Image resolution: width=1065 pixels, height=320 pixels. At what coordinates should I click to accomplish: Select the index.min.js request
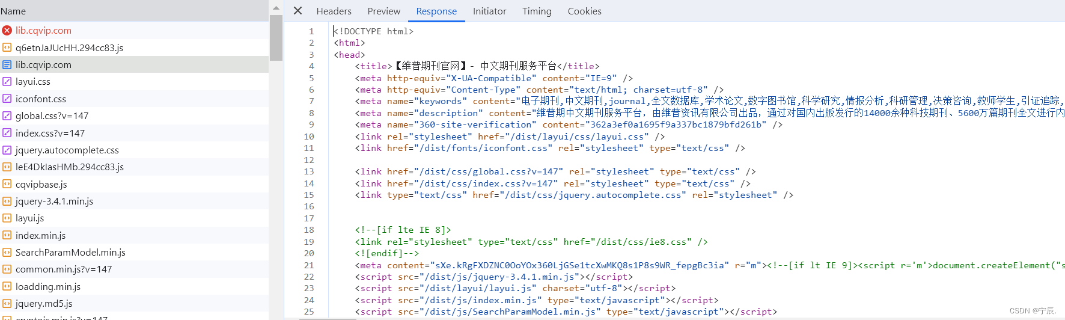tap(134, 235)
